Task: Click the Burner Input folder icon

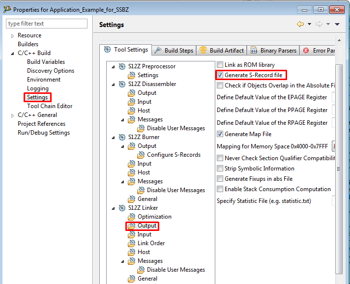Action: pyautogui.click(x=131, y=164)
